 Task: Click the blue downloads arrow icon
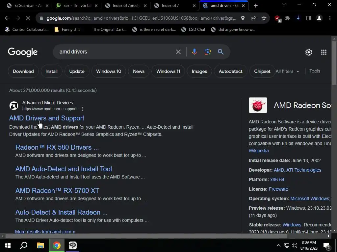pos(298,18)
